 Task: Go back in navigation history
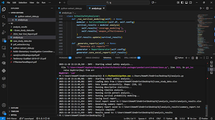click(x=60, y=3)
